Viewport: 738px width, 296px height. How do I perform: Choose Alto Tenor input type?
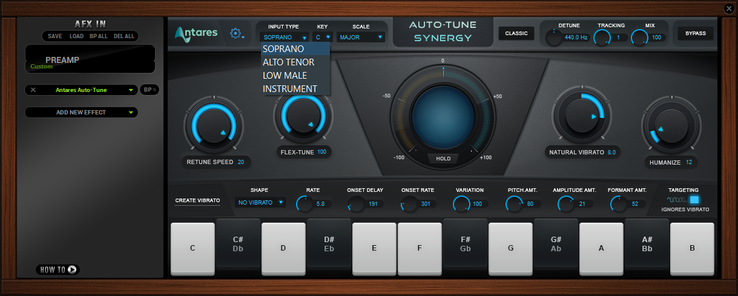point(296,62)
